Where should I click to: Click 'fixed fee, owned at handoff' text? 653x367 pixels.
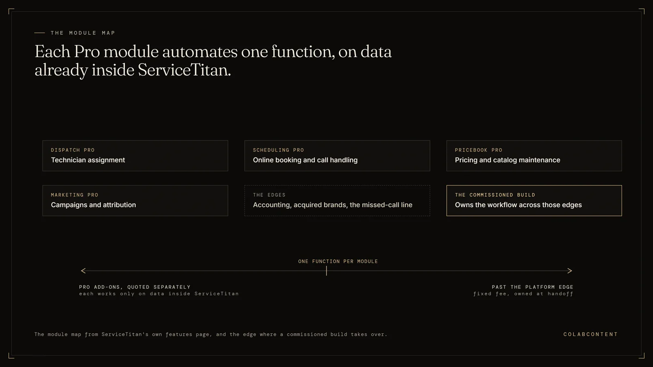click(x=523, y=294)
